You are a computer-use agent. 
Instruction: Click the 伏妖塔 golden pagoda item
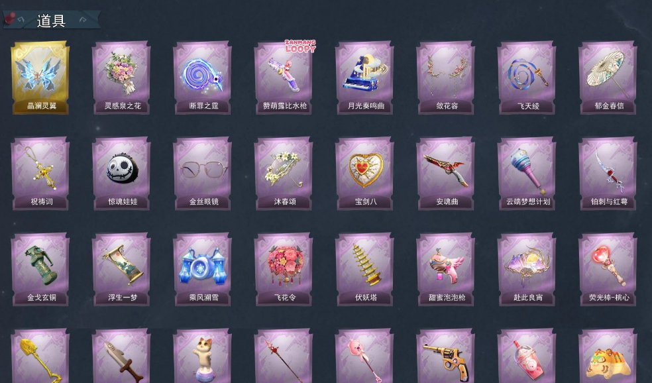[x=364, y=269]
